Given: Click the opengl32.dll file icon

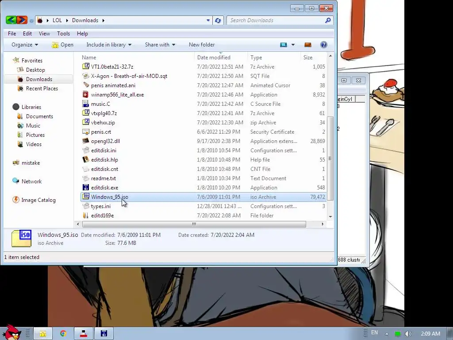Looking at the screenshot, I should pyautogui.click(x=85, y=141).
